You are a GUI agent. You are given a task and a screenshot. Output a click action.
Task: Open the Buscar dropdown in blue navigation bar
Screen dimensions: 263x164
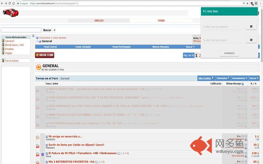(x=190, y=47)
